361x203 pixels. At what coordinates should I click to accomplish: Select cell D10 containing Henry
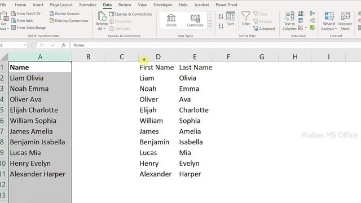[158, 164]
